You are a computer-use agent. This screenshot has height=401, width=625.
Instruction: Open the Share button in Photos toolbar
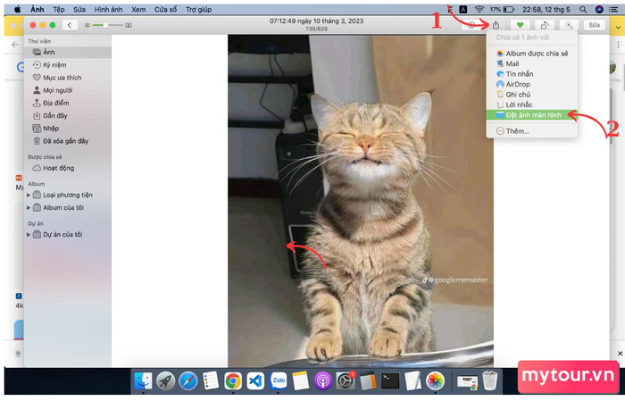[496, 25]
